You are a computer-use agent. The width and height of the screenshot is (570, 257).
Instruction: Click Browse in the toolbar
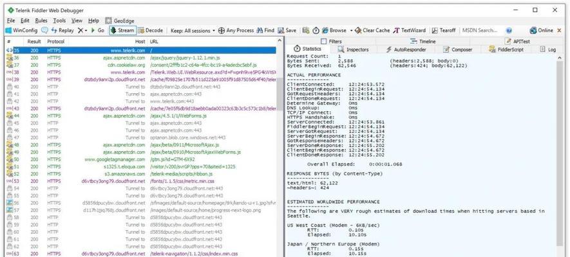tap(334, 30)
